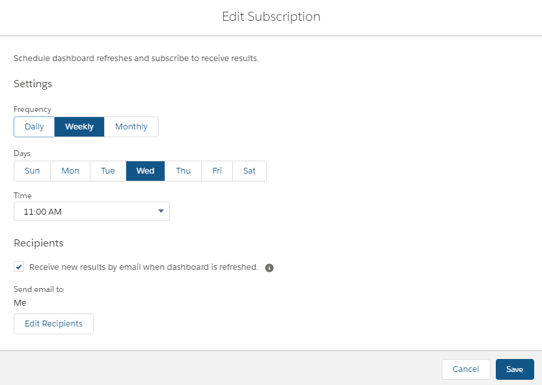The height and width of the screenshot is (385, 542).
Task: Uncheck Receive new results by email checkbox
Action: pyautogui.click(x=19, y=267)
